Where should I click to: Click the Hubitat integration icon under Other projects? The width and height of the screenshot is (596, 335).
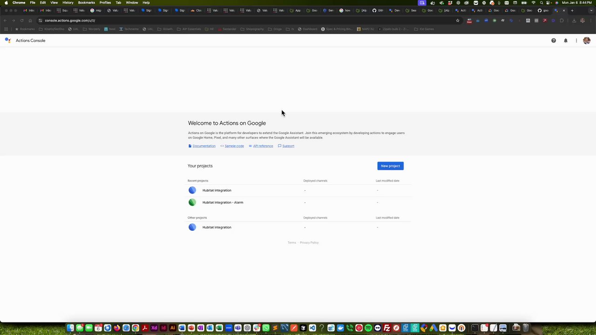192,227
